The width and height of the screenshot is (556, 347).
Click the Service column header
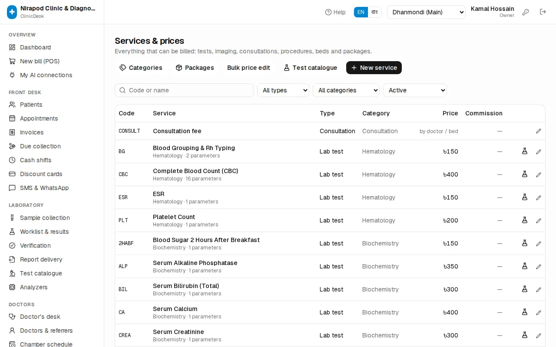pyautogui.click(x=164, y=113)
